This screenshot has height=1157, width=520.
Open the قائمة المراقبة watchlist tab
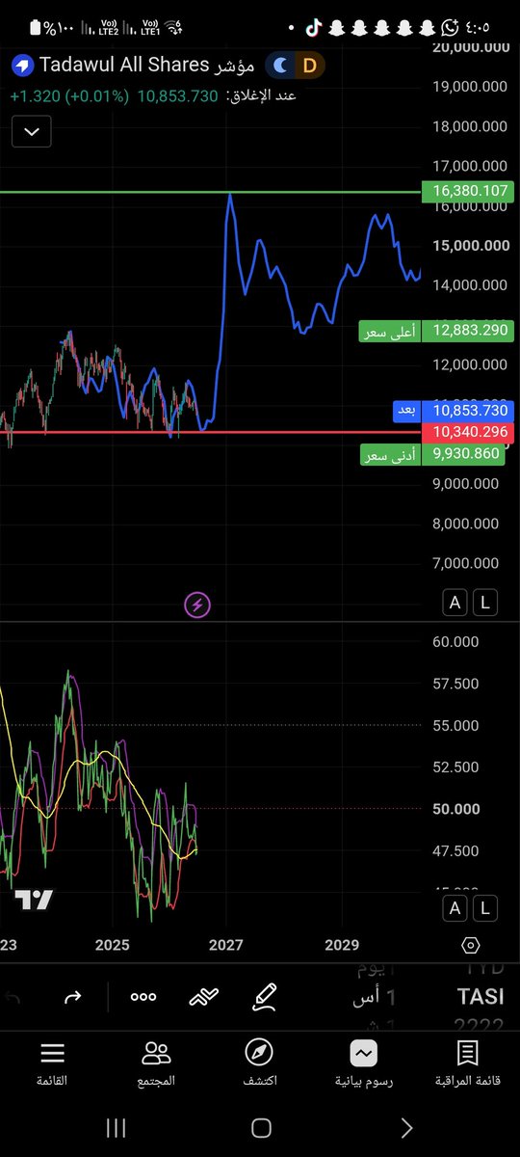point(467,1063)
